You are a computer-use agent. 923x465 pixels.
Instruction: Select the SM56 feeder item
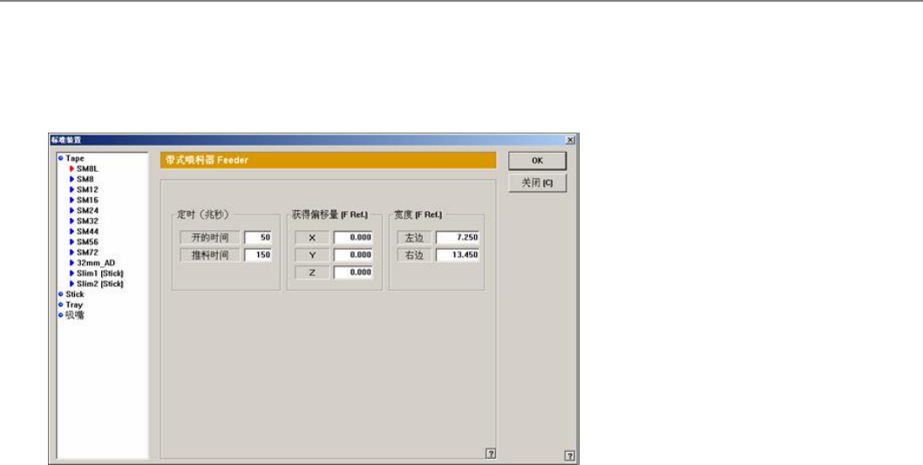[87, 243]
